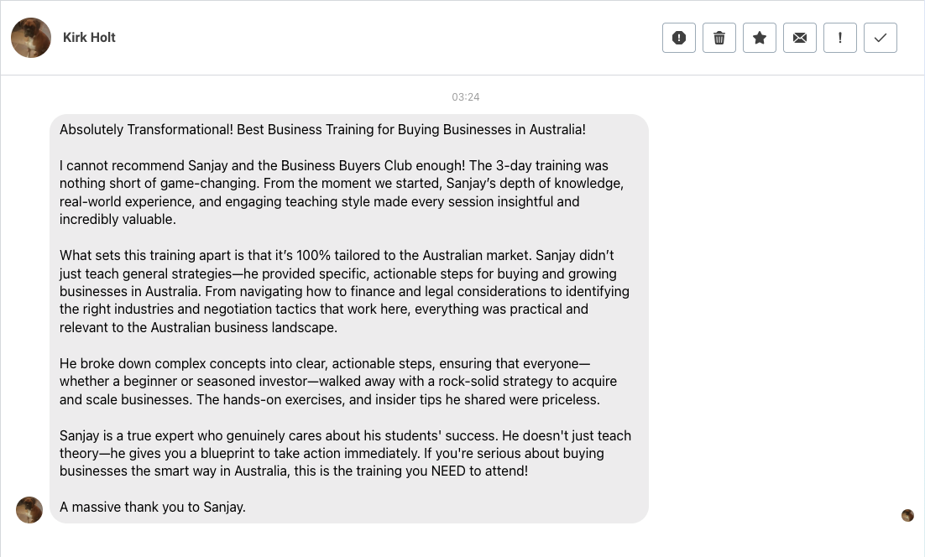Click paragraph starting "Sanjay is a true expert"

tap(345, 453)
